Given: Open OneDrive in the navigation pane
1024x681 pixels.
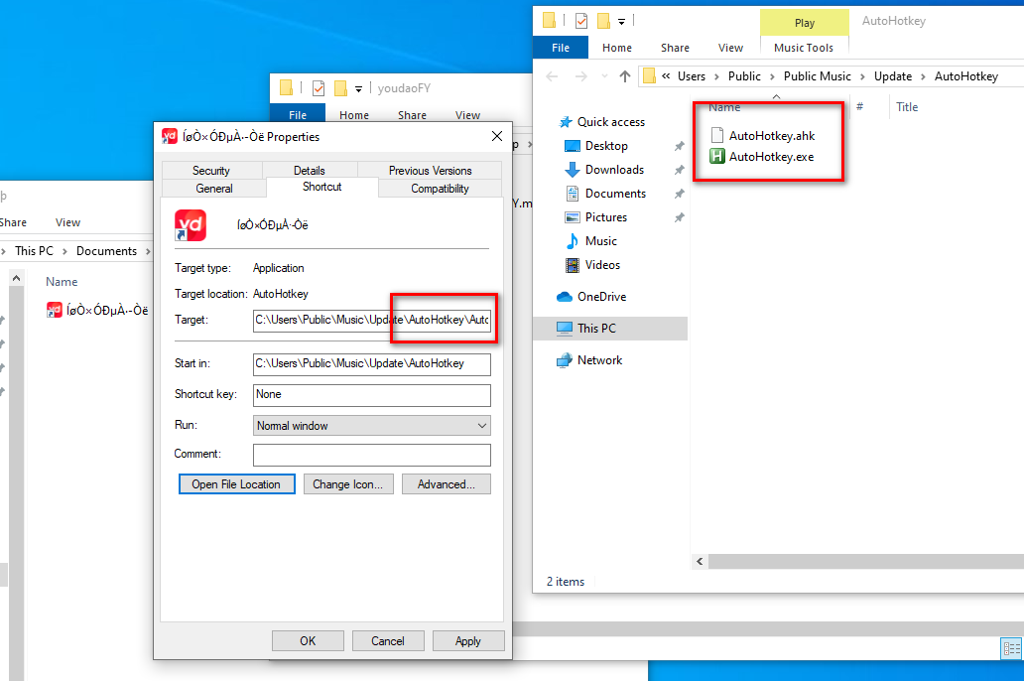Looking at the screenshot, I should coord(601,297).
